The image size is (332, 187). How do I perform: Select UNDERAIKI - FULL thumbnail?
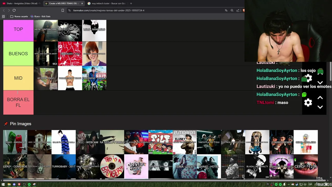70,54
